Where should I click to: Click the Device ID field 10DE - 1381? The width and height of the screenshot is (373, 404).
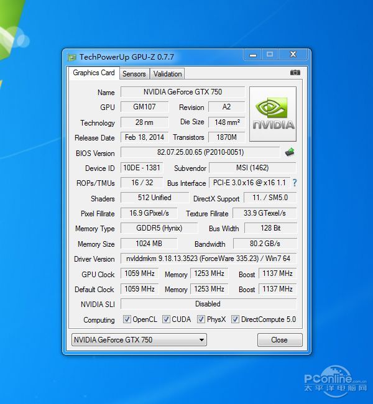point(142,168)
